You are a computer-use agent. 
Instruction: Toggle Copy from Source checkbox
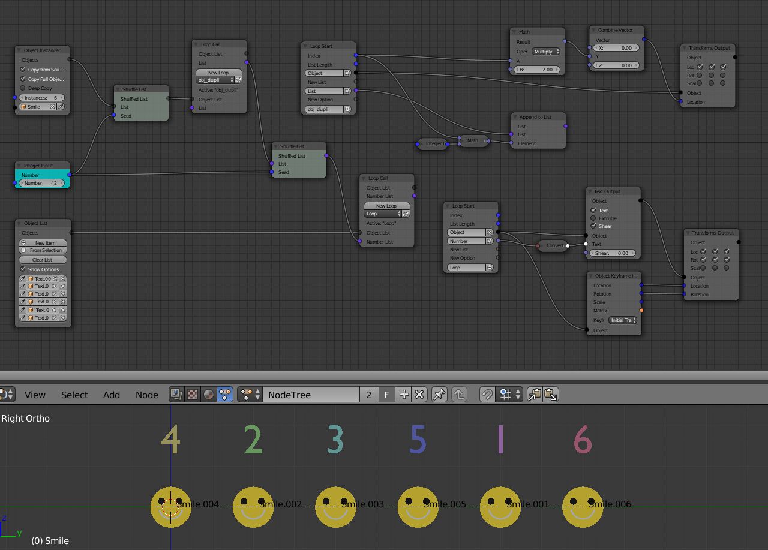[x=23, y=70]
